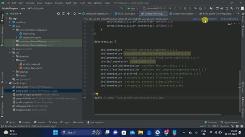Open the Nexus 4 API 23 device dropdown
245x137 pixels.
pyautogui.click(x=154, y=8)
